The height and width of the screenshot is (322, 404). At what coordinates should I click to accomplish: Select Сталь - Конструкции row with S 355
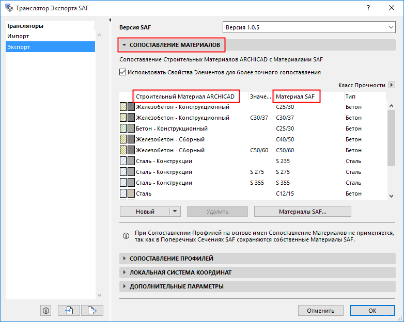pyautogui.click(x=253, y=183)
